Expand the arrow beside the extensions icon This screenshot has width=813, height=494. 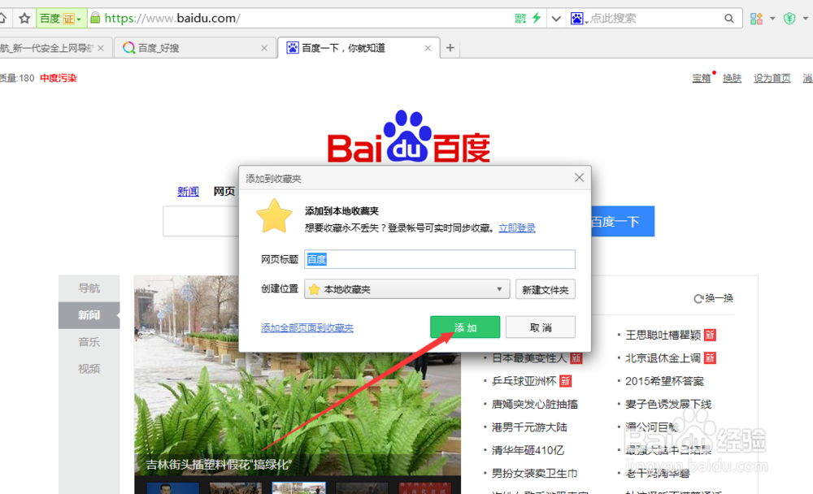(x=772, y=19)
